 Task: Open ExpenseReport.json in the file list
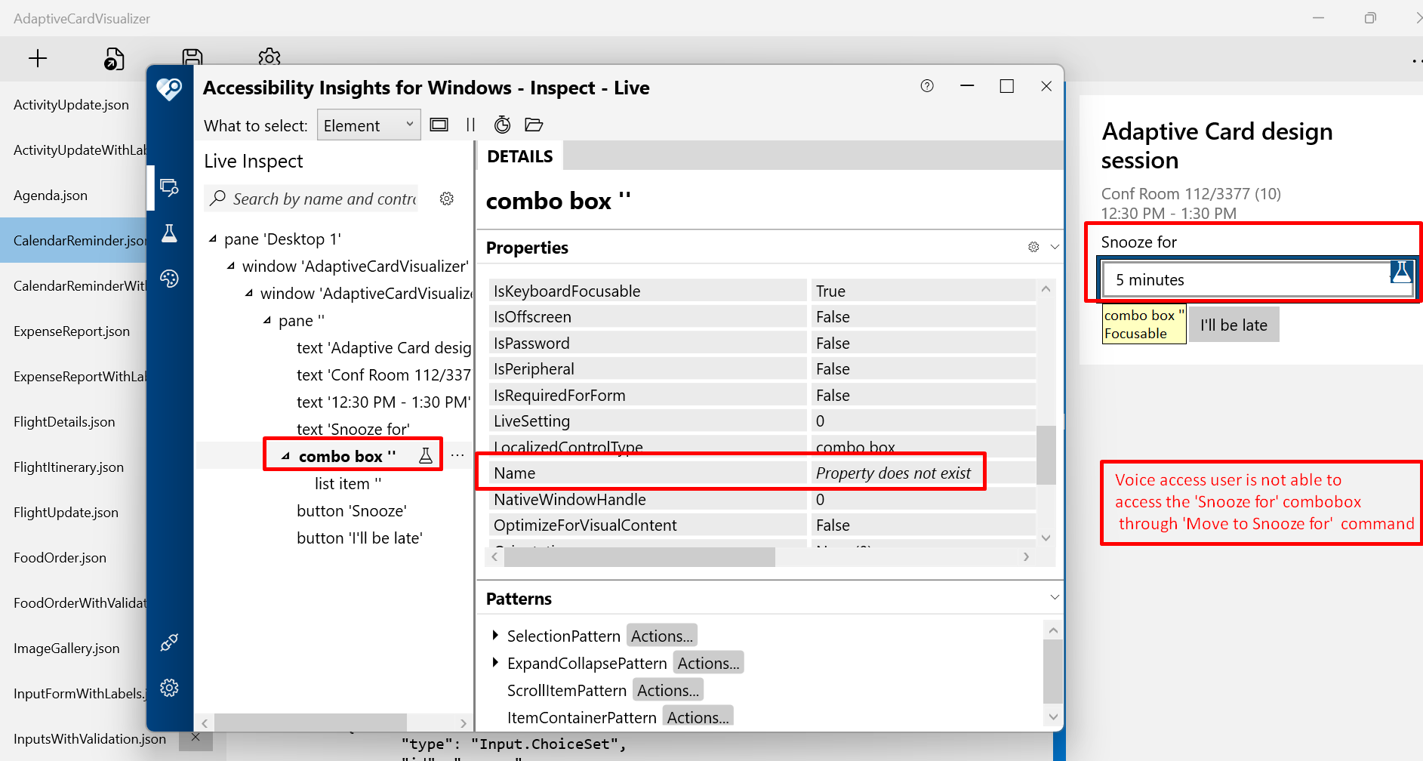click(x=72, y=331)
